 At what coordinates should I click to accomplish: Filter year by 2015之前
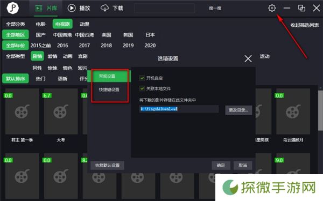coord(40,46)
